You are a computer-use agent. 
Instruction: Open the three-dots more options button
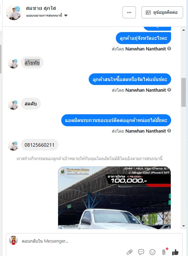[x=129, y=12]
